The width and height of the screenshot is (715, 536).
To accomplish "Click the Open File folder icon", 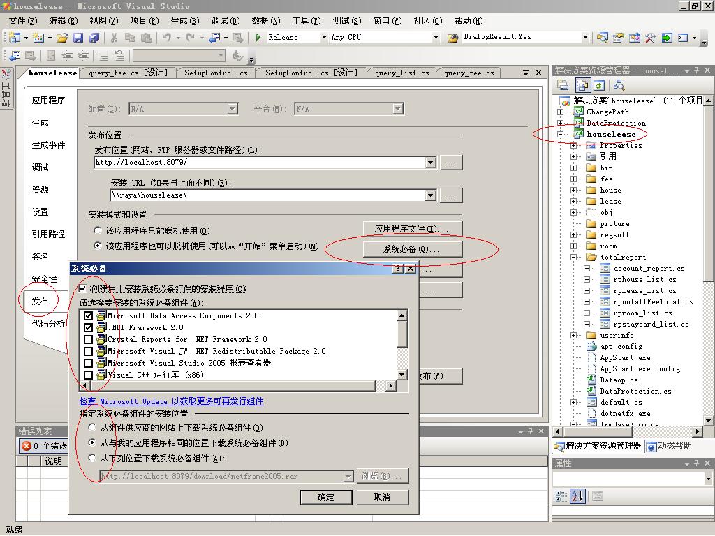I will pos(62,38).
